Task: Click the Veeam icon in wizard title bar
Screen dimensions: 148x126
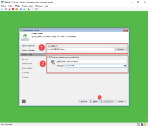Action: pos(21,30)
